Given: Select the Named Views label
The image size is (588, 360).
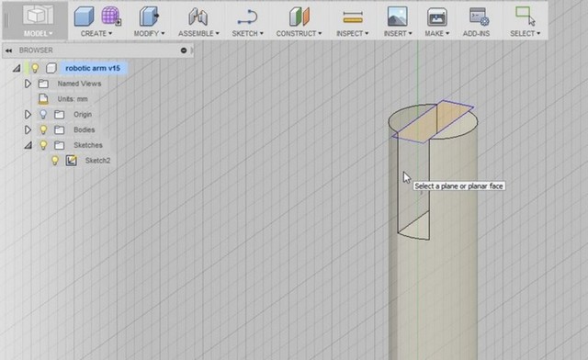Looking at the screenshot, I should pyautogui.click(x=79, y=84).
